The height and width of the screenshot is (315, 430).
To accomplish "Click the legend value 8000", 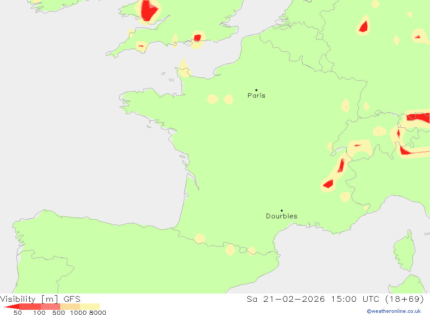I will coord(98,313).
